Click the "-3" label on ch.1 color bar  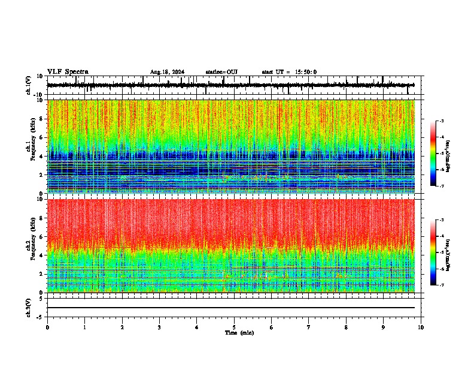point(441,121)
